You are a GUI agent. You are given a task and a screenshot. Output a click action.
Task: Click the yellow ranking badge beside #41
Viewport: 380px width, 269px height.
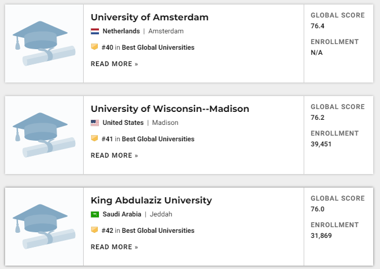coord(94,138)
